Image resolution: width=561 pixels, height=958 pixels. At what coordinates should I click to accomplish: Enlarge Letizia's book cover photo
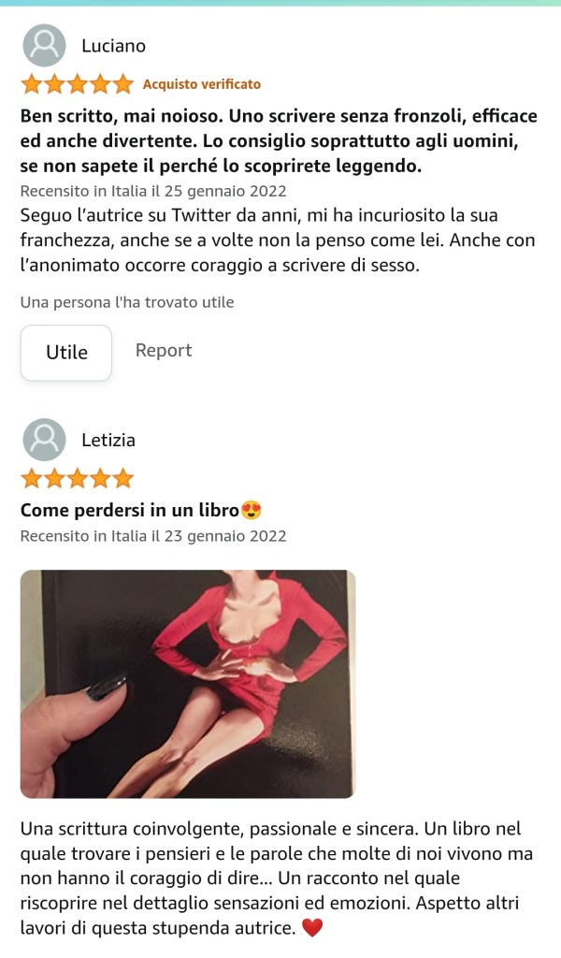[x=188, y=684]
